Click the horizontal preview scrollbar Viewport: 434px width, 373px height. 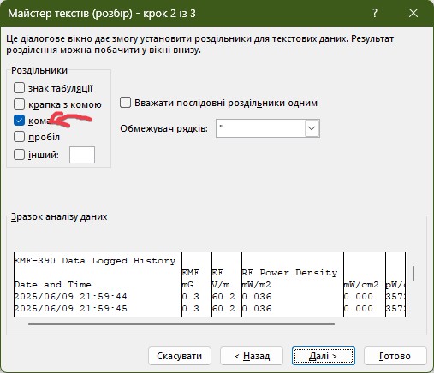tap(181, 324)
